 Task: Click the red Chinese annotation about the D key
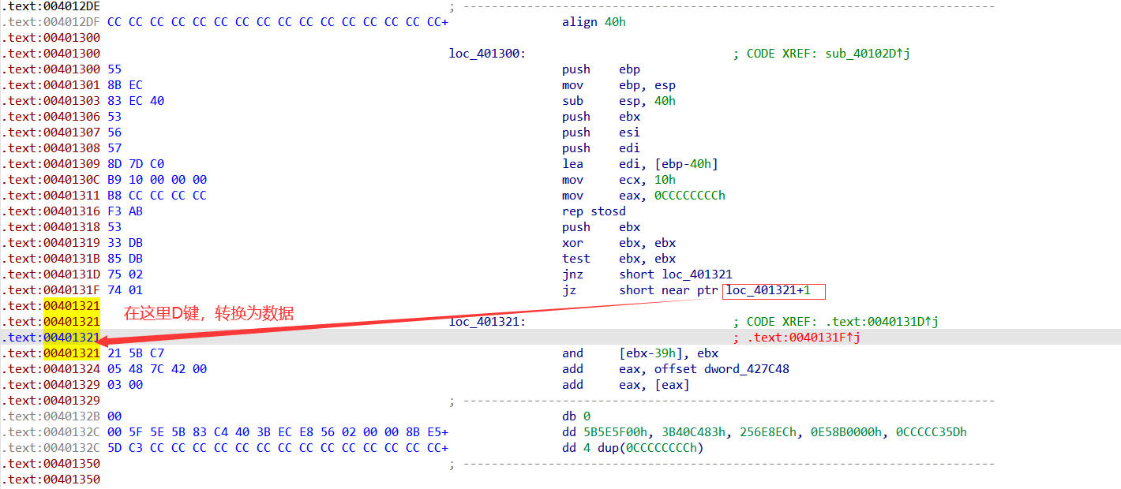(x=208, y=314)
